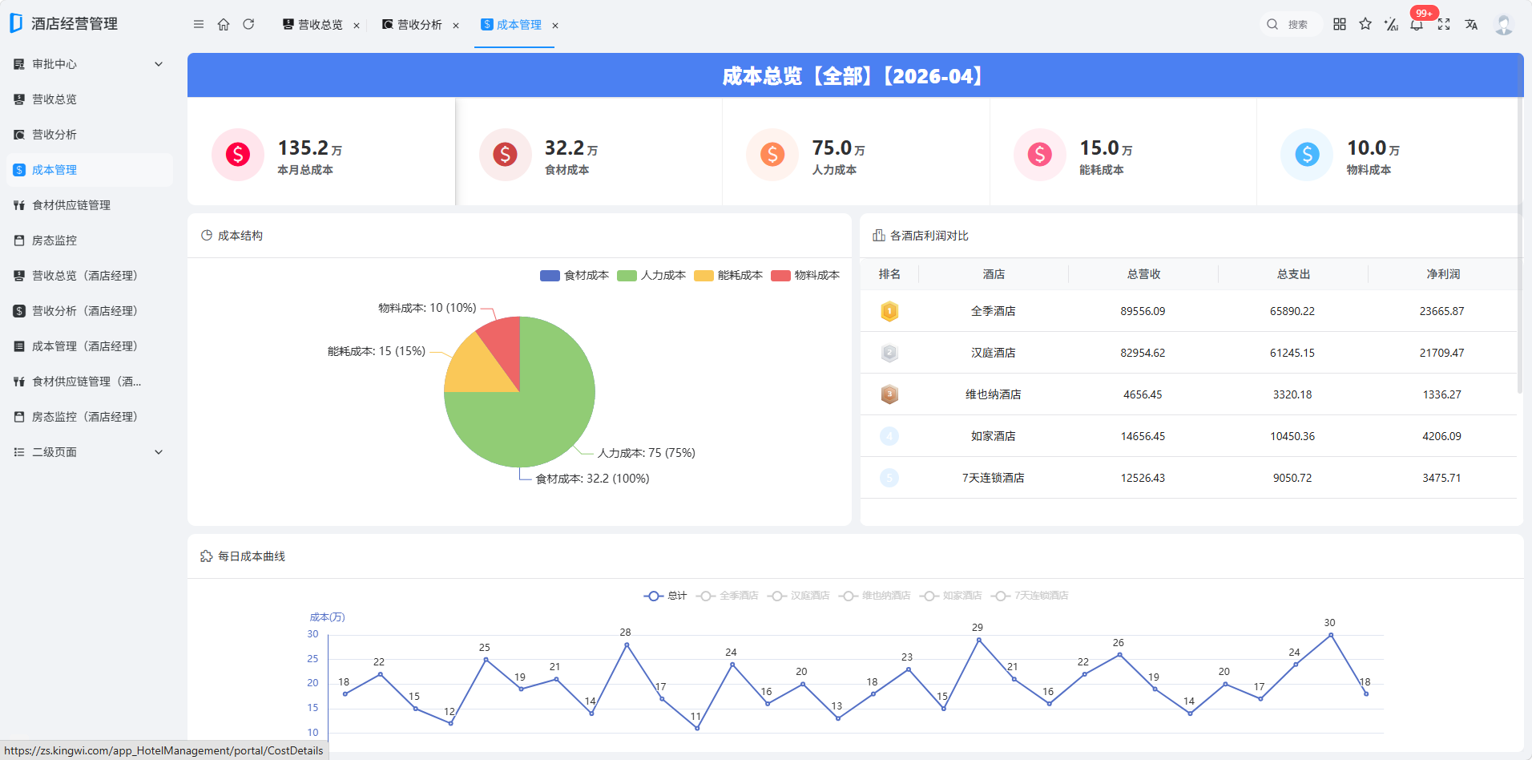This screenshot has width=1532, height=760.
Task: Click the red 物料成本 legend swatch
Action: (x=780, y=276)
